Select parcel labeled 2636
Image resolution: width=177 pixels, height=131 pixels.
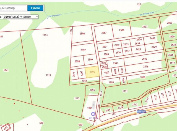[x=118, y=52]
